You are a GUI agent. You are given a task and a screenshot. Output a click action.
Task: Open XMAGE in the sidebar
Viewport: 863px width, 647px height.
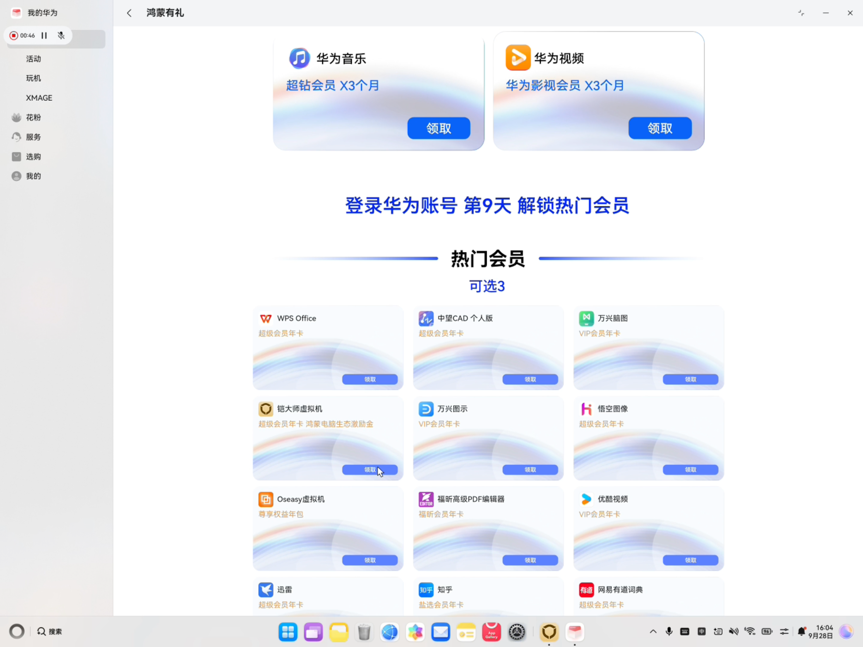[x=57, y=98]
